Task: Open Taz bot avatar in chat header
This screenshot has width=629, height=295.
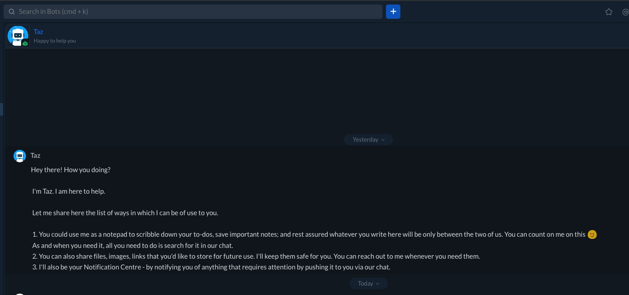Action: pos(17,35)
